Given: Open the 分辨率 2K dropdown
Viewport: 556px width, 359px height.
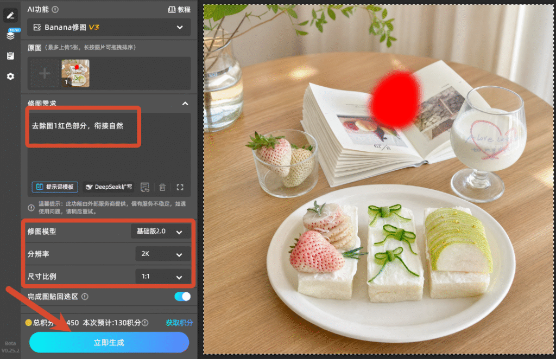Looking at the screenshot, I should [x=163, y=254].
